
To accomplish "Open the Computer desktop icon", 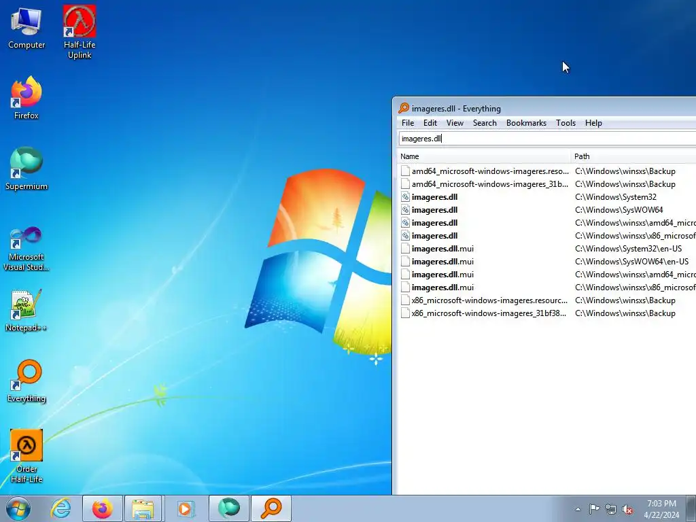I will (27, 27).
